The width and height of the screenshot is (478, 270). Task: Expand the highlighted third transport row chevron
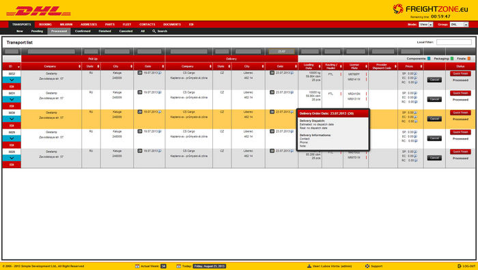(x=12, y=119)
